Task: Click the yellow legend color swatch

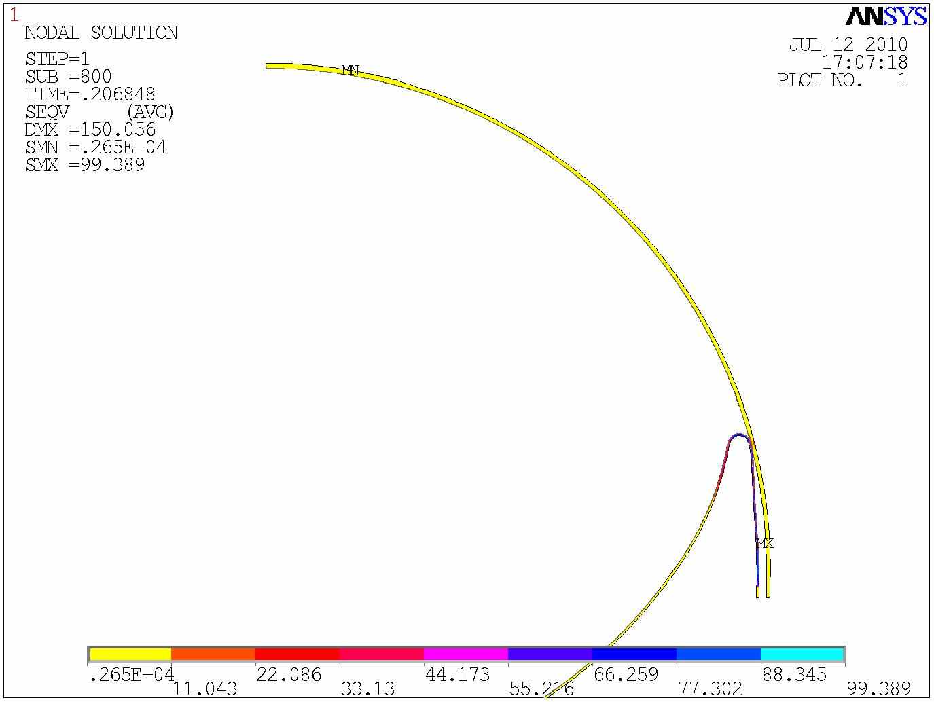Action: (130, 654)
